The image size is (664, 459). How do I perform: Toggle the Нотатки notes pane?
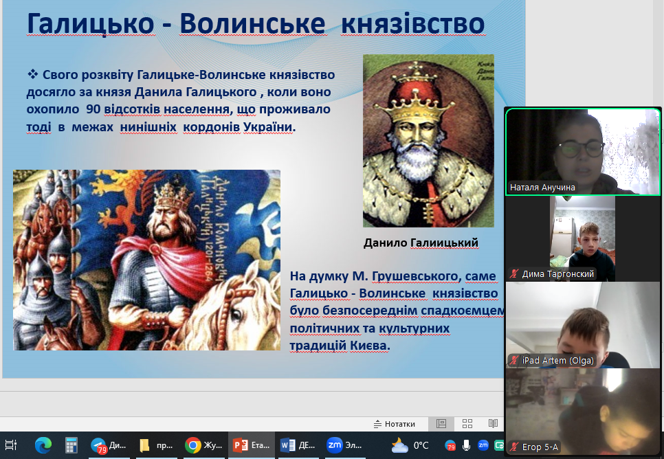[395, 424]
